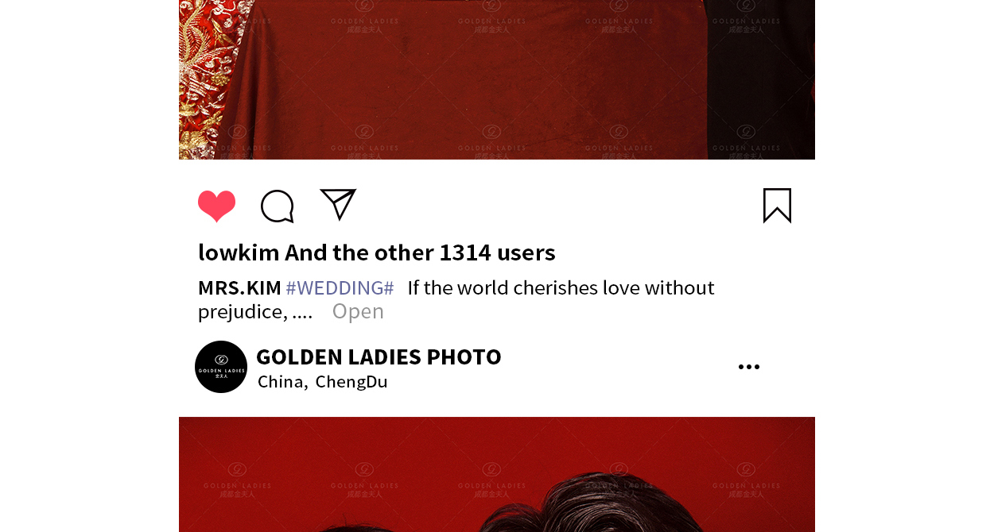Visit the MRS.KIM profile from the caption
This screenshot has height=532, width=994.
[x=239, y=287]
